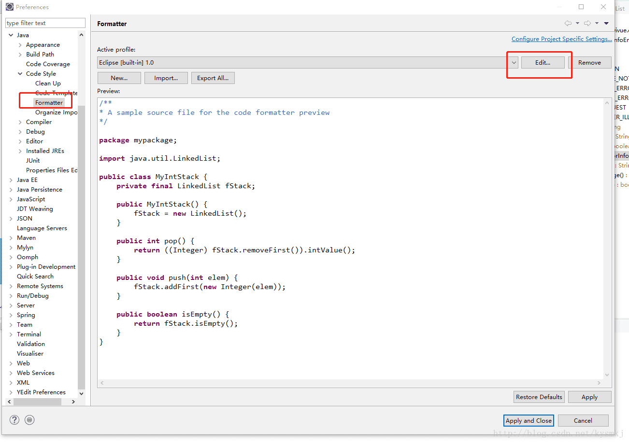
Task: Click the import/export preferences round icon
Action: (x=29, y=420)
